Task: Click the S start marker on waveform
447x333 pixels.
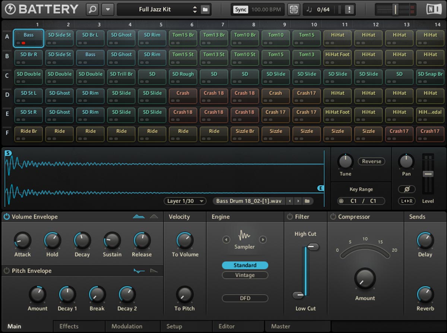Action: [x=8, y=153]
